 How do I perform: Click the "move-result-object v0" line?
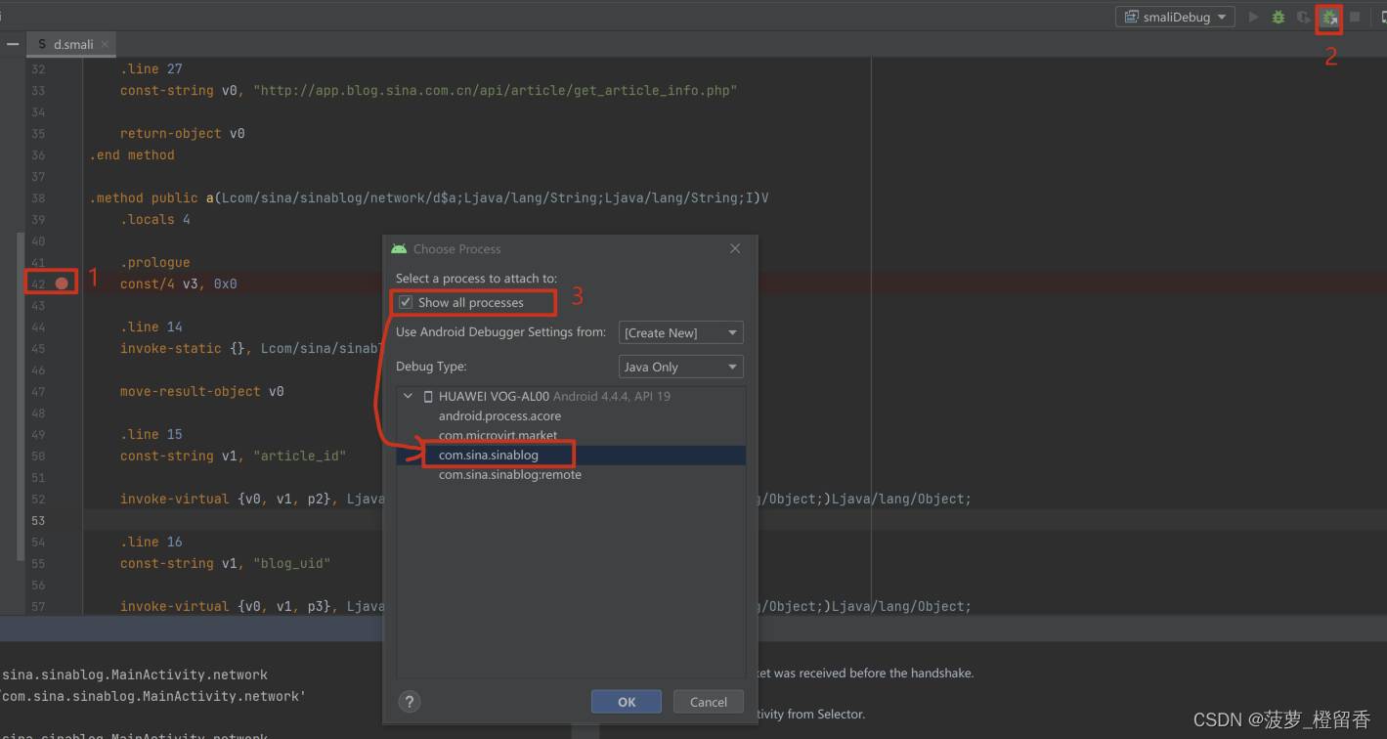201,391
